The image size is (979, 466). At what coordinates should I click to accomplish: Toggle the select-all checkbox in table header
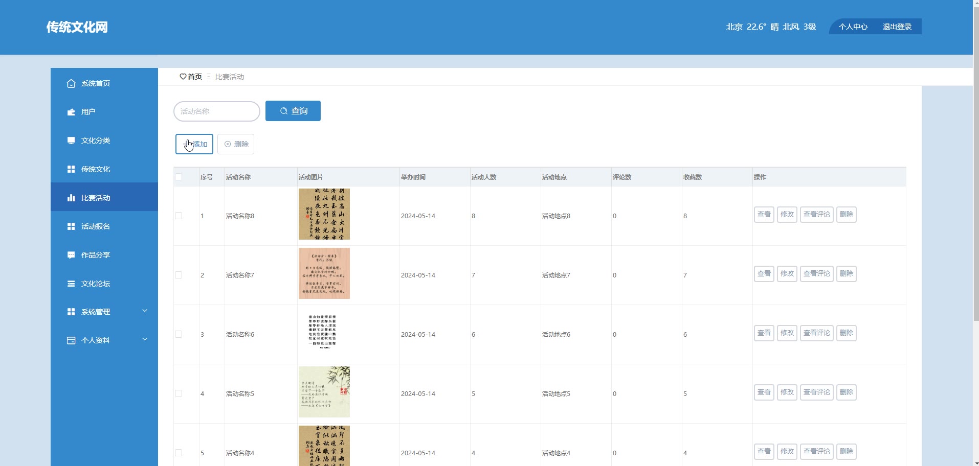tap(179, 177)
